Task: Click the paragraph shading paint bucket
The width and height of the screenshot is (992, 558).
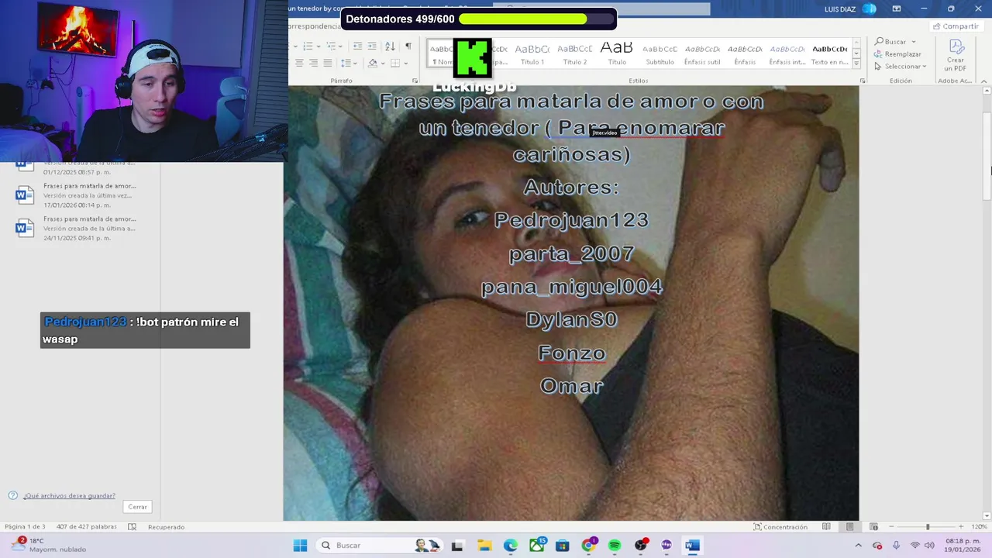Action: 373,63
